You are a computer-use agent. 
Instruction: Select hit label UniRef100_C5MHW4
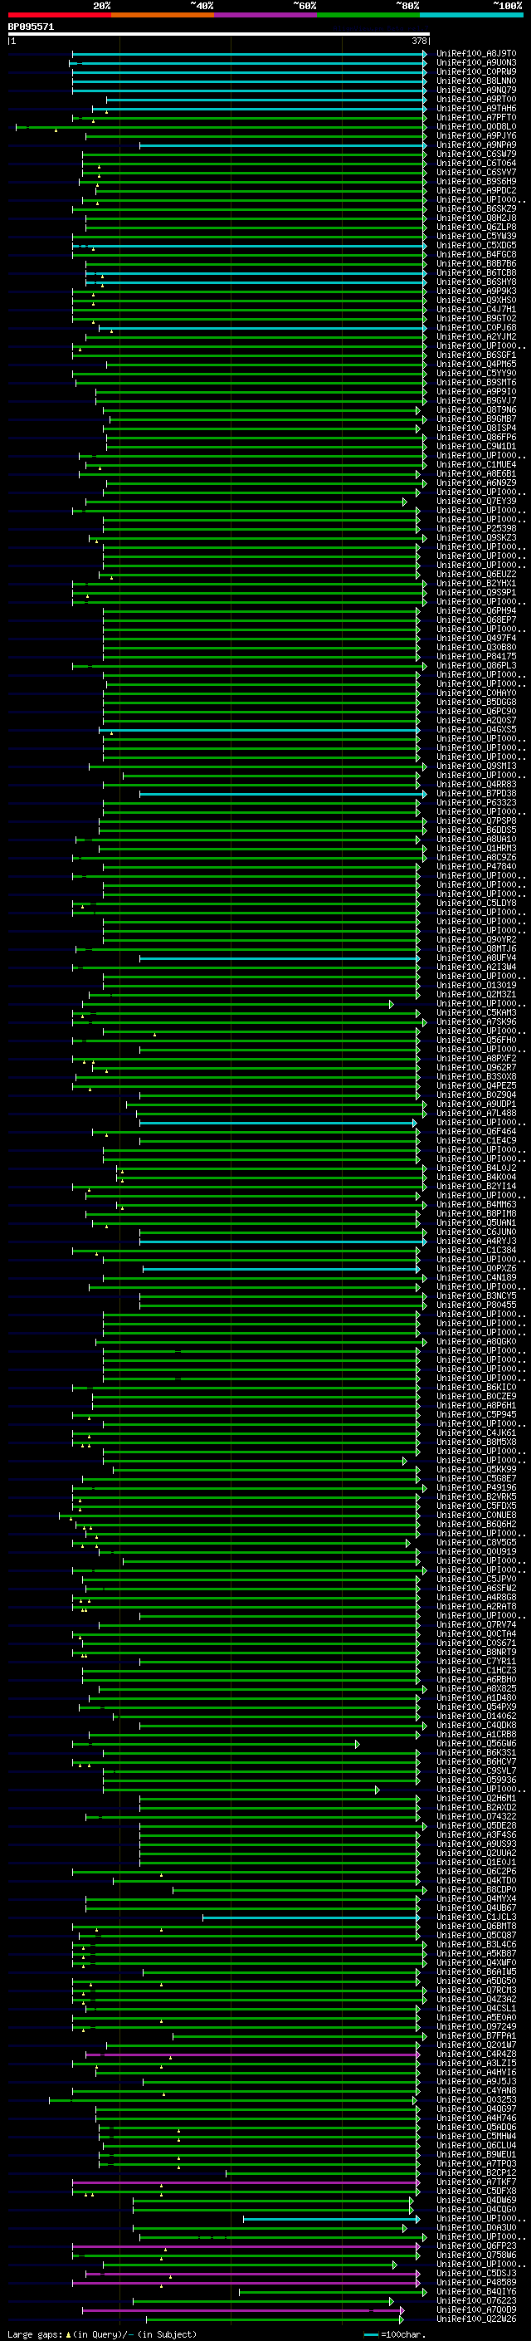pos(476,2136)
